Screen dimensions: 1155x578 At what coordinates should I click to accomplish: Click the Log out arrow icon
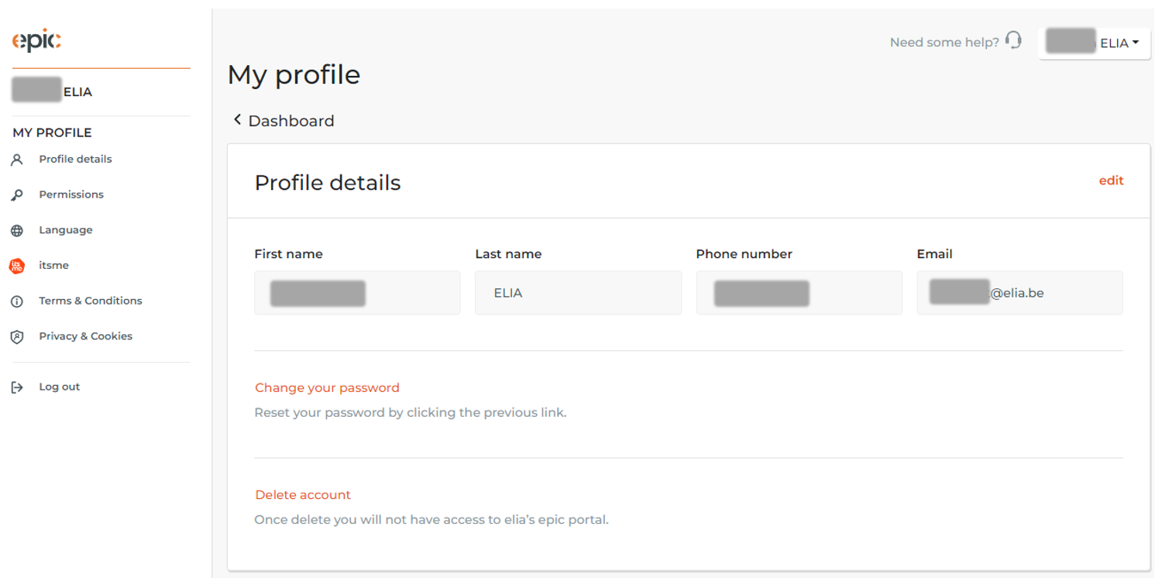(x=17, y=387)
